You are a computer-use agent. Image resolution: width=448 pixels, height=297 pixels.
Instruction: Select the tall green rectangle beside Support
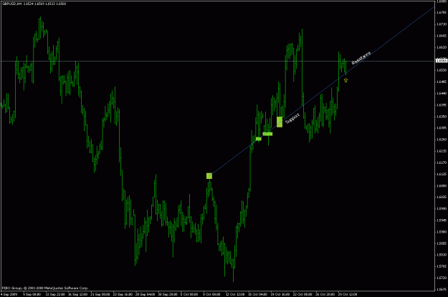click(x=280, y=122)
